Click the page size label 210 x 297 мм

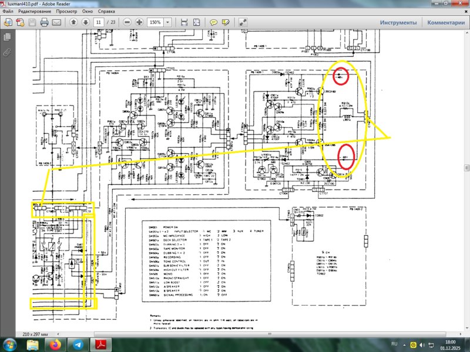tap(35, 334)
